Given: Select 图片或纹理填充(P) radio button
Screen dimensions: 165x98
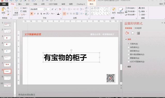Looking at the screenshot, I should pyautogui.click(x=128, y=55).
